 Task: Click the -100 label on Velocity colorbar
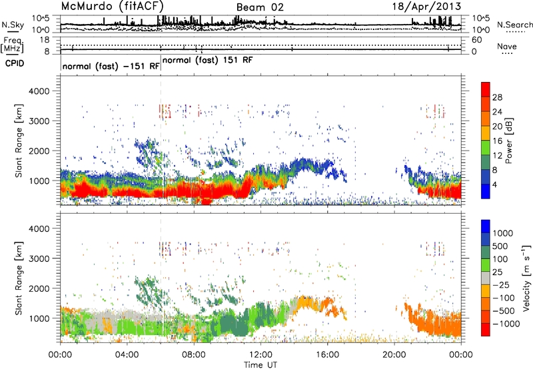click(504, 298)
